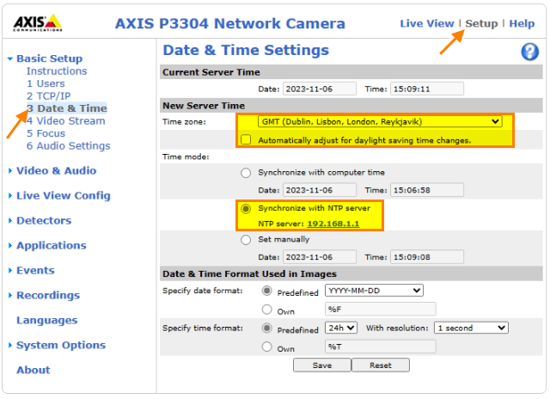Click the Reset button

[x=380, y=365]
